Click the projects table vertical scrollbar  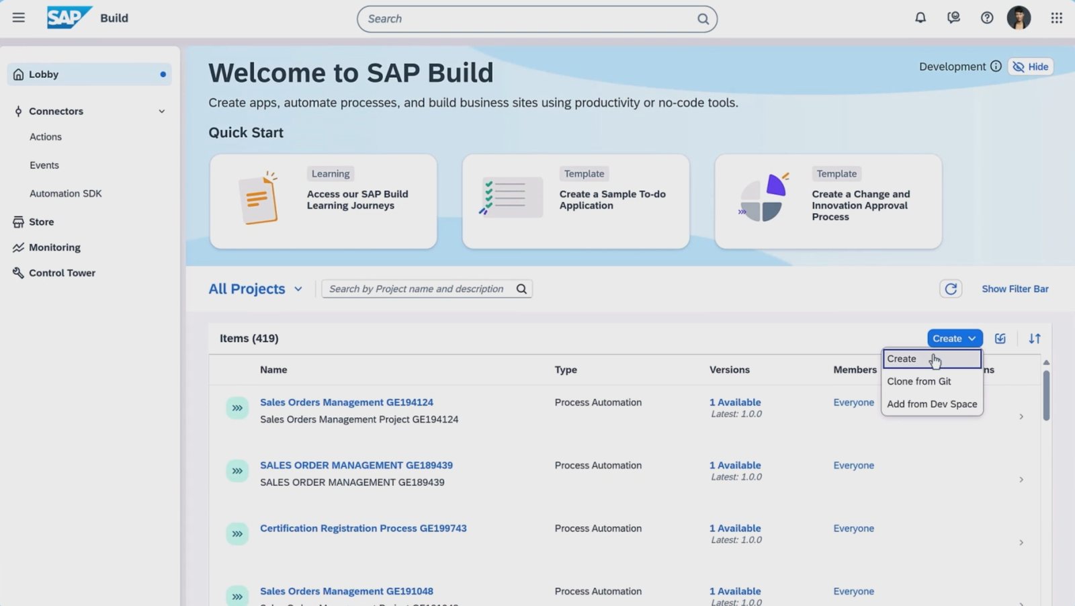coord(1046,395)
